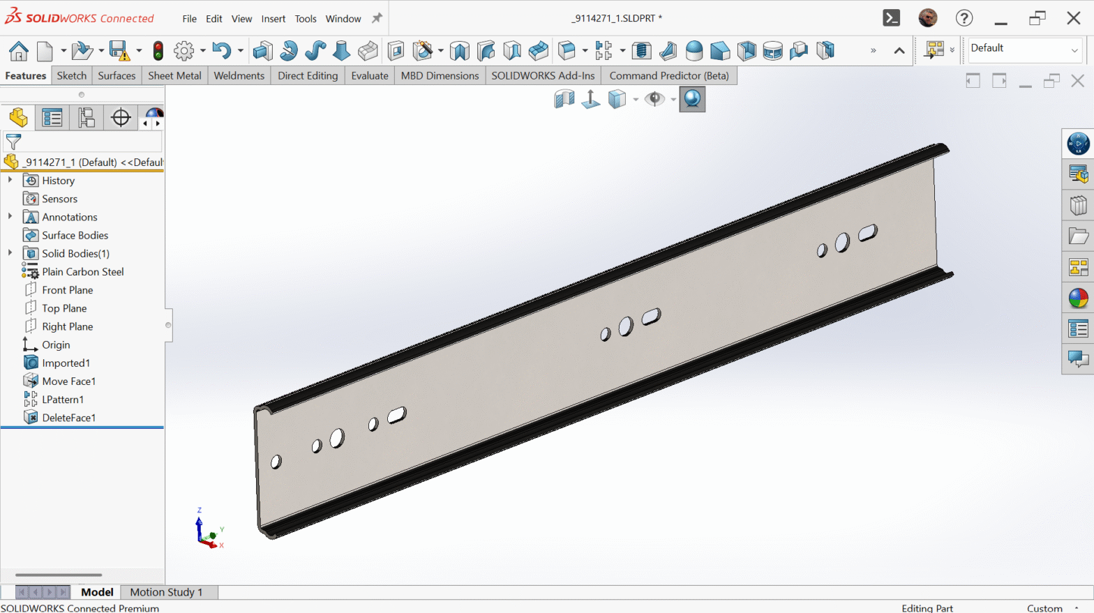The height and width of the screenshot is (613, 1094).
Task: Select the Linear Pattern tool
Action: point(604,50)
